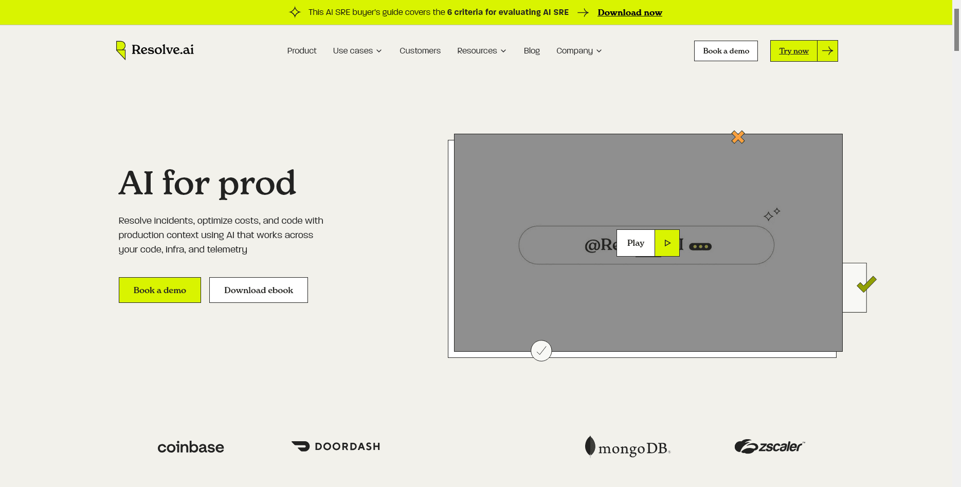Click the Download ebook button
Screen dimensions: 961x487
coord(259,290)
